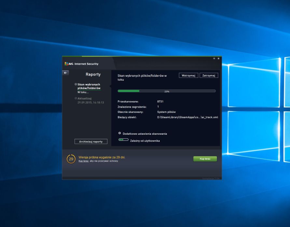Viewport: 290px width, 227px height.
Task: Click the green Kup teraz button
Action: tap(205, 159)
